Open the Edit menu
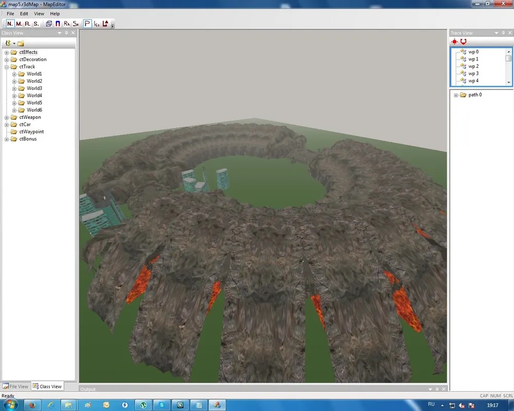Image resolution: width=514 pixels, height=411 pixels. pos(24,14)
